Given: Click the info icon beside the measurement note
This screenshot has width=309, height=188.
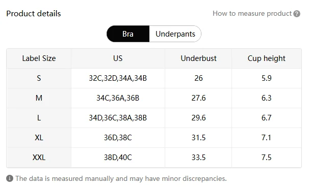Looking at the screenshot, I should [10, 178].
